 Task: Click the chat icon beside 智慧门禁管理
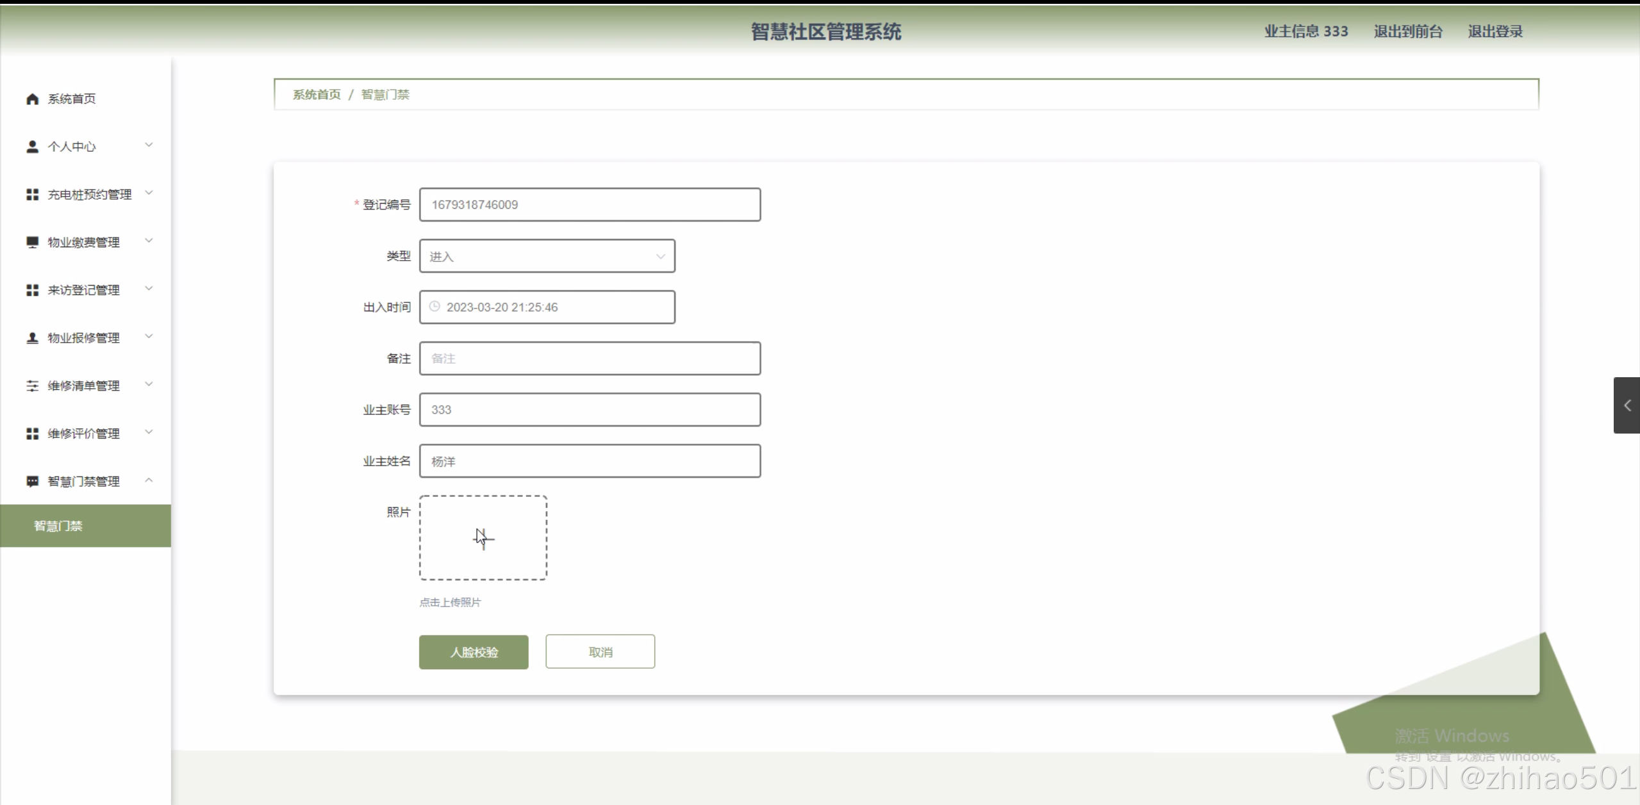point(32,482)
